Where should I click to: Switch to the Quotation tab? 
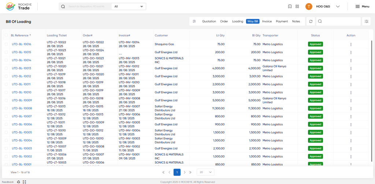[x=209, y=21]
